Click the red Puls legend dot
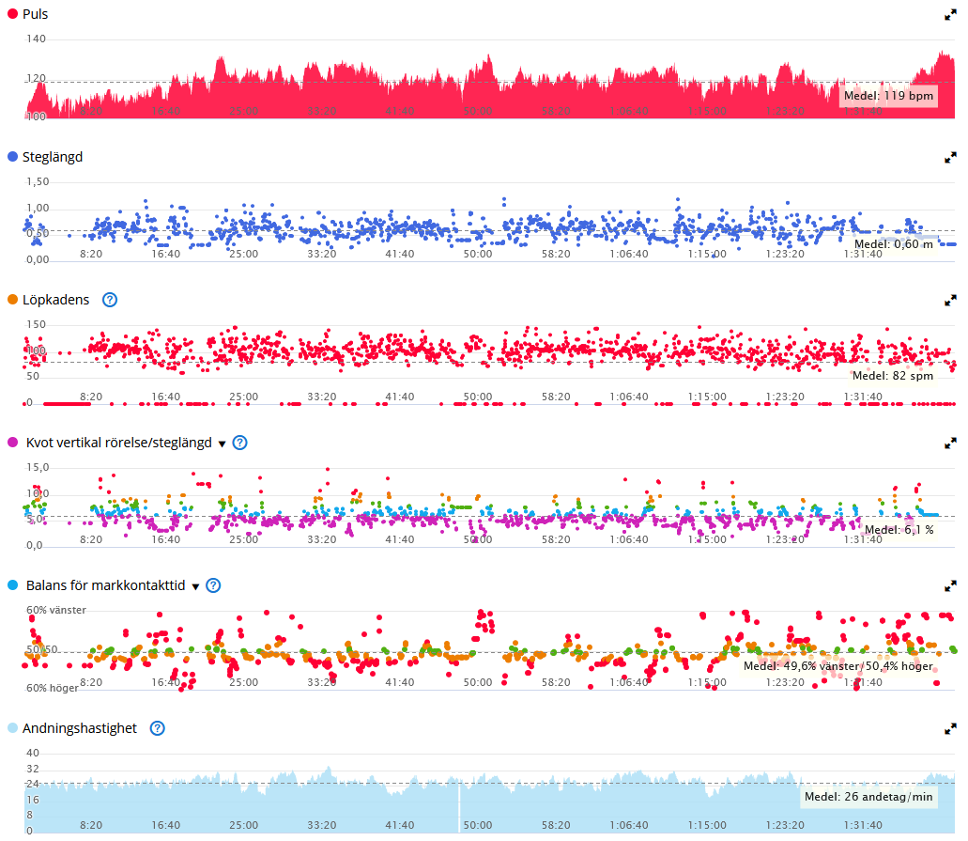Viewport: 968px width, 841px height. 12,13
